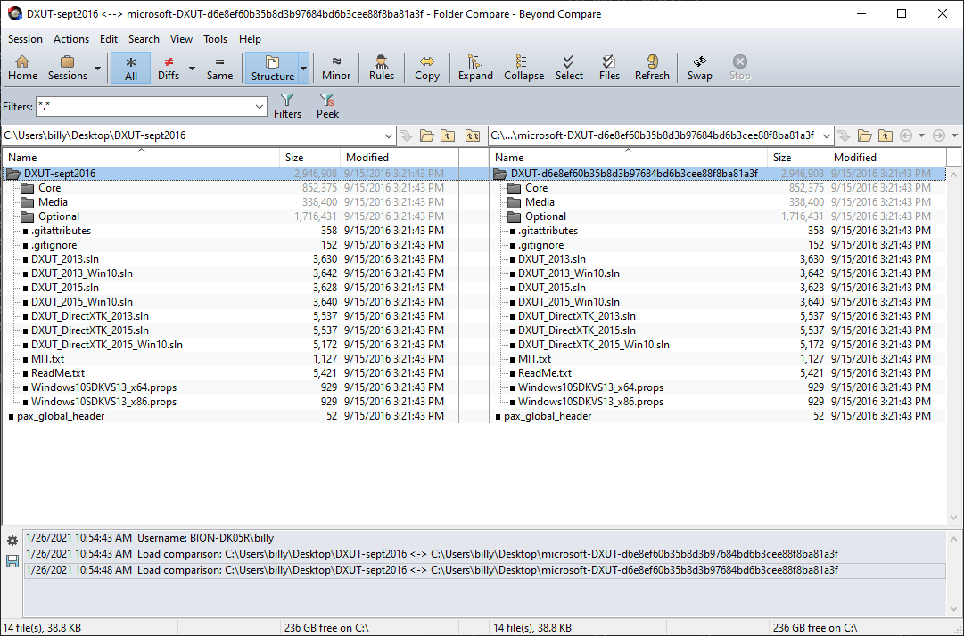964x636 pixels.
Task: Open the Sessions dropdown arrow
Action: click(97, 68)
